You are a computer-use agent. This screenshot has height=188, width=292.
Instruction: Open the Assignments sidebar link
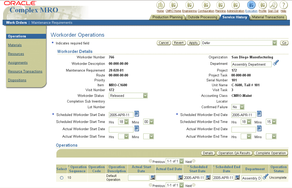(18, 63)
